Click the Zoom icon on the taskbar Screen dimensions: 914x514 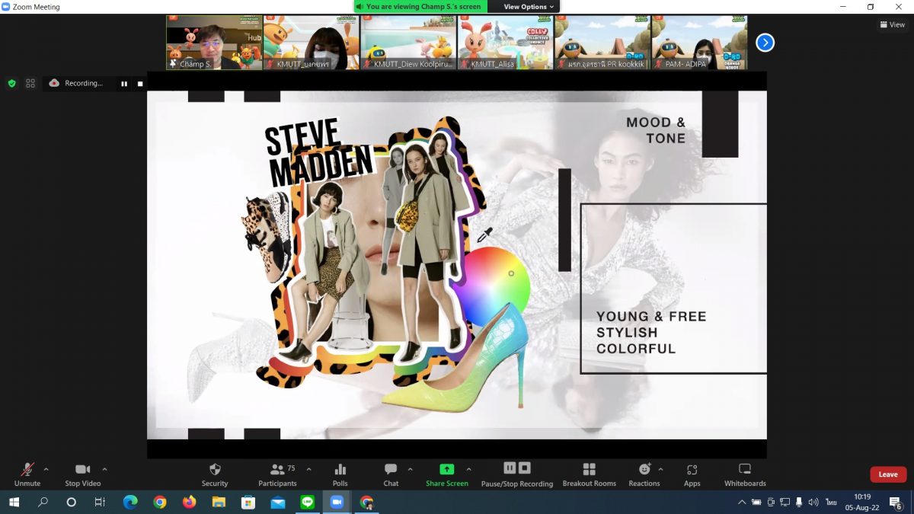pos(337,502)
